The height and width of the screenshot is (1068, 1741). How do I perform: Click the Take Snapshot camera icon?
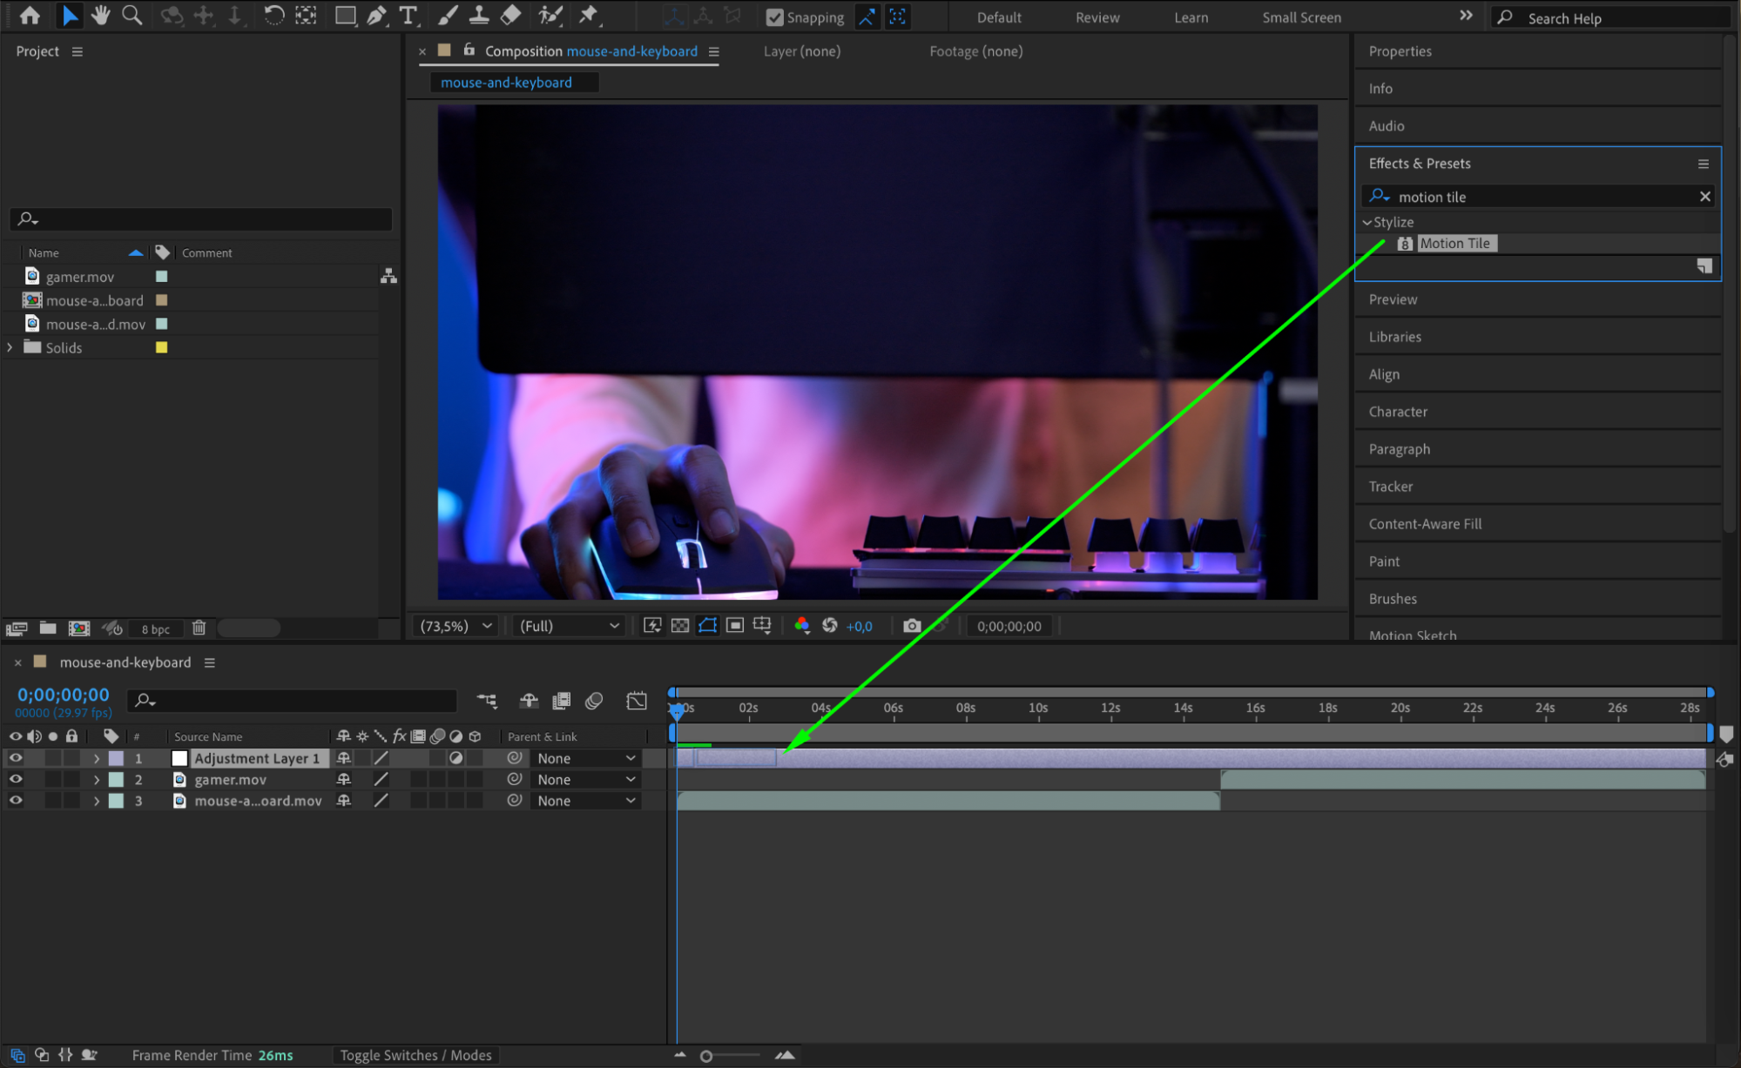911,626
